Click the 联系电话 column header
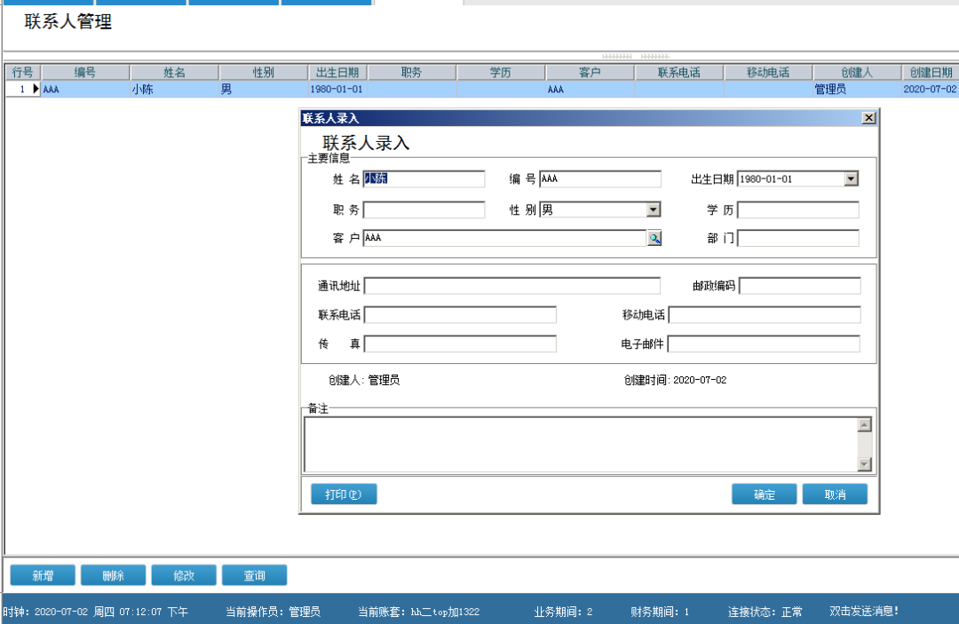 point(679,72)
